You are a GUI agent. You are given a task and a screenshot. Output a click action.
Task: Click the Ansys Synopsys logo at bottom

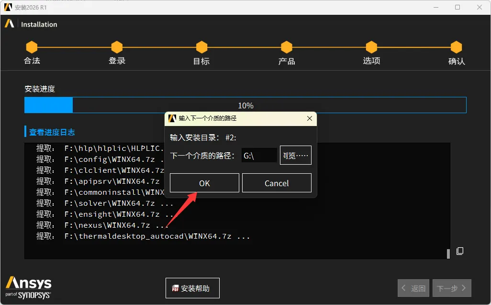pyautogui.click(x=28, y=288)
